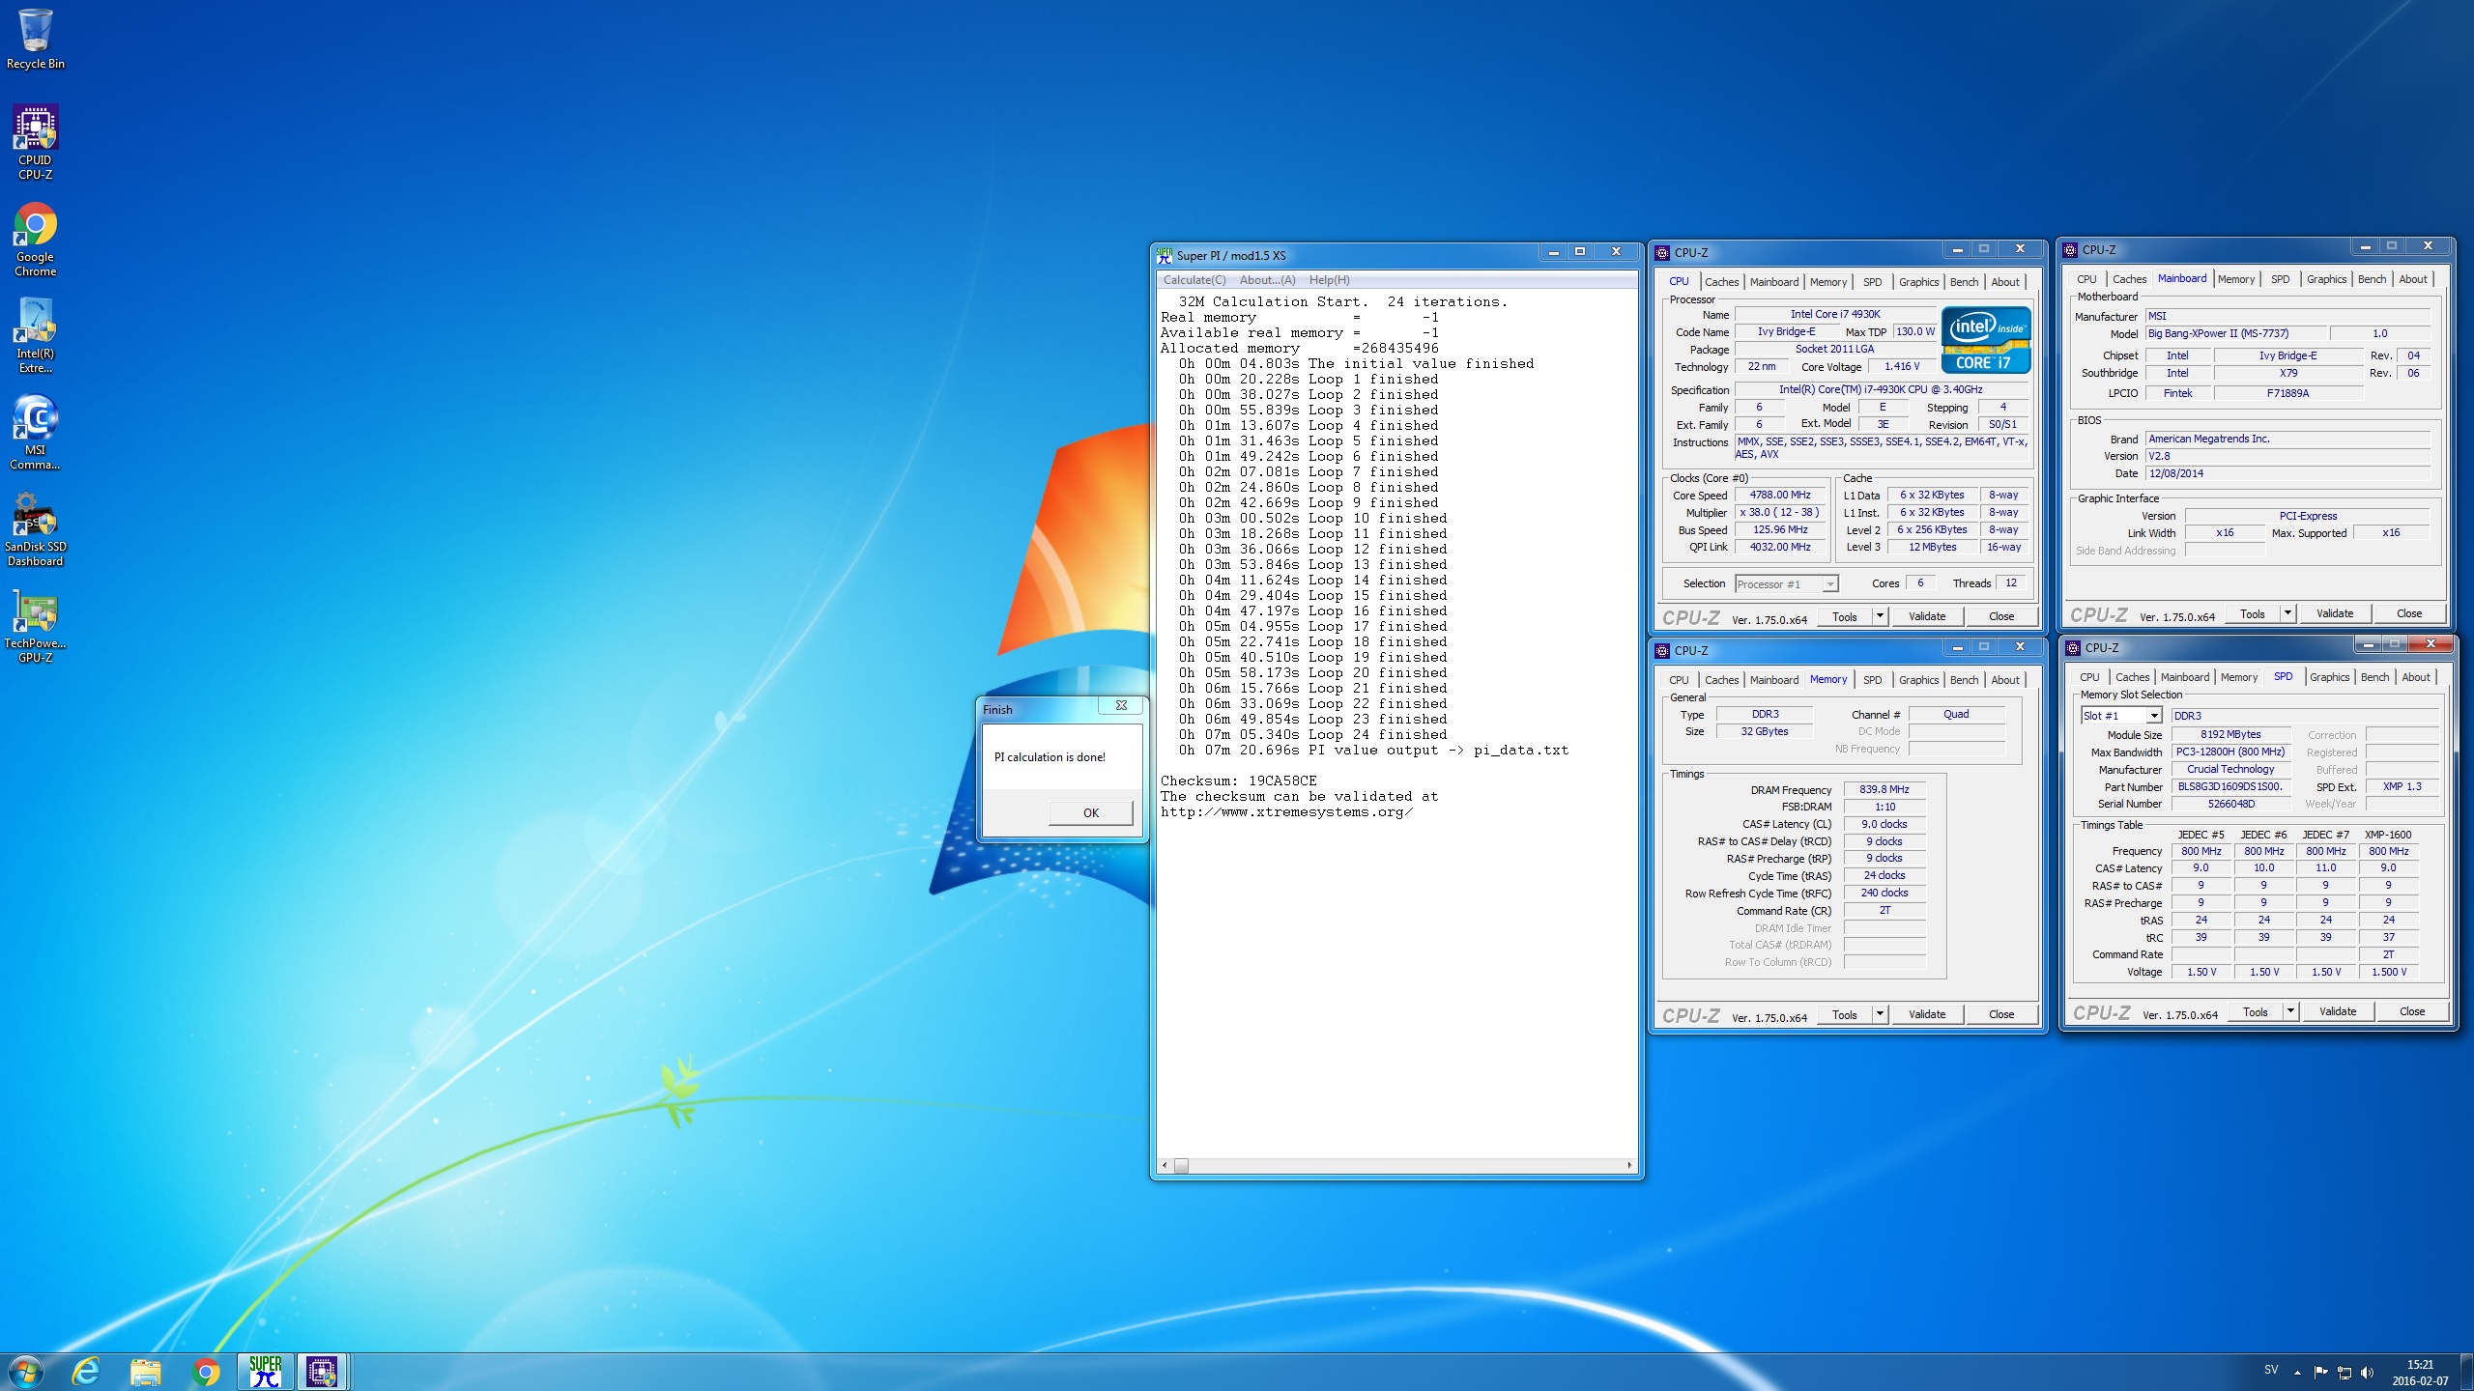Click the Super PI title bar icon
Screen dimensions: 2474x1391
point(1165,255)
